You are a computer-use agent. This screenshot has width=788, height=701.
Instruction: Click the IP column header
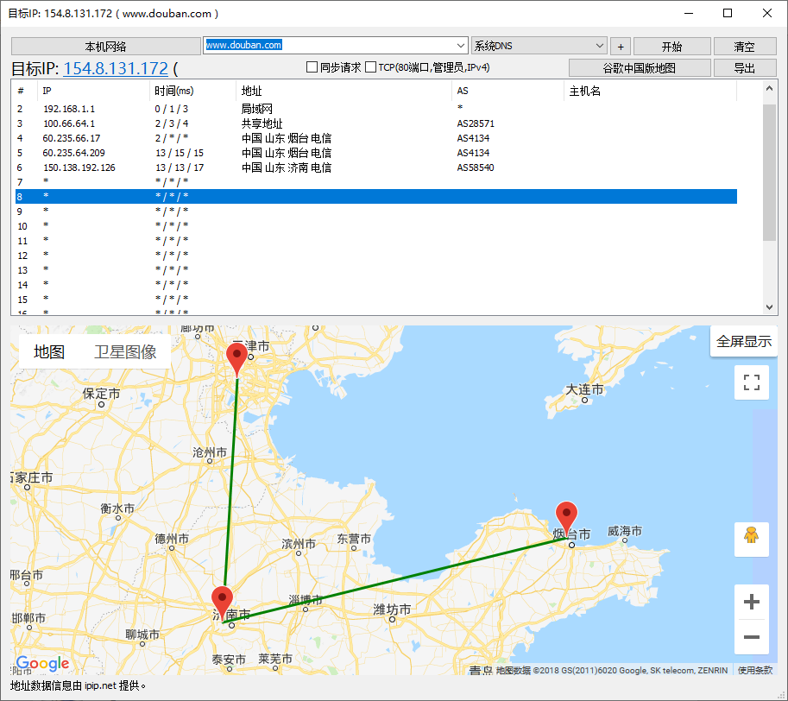[x=93, y=91]
